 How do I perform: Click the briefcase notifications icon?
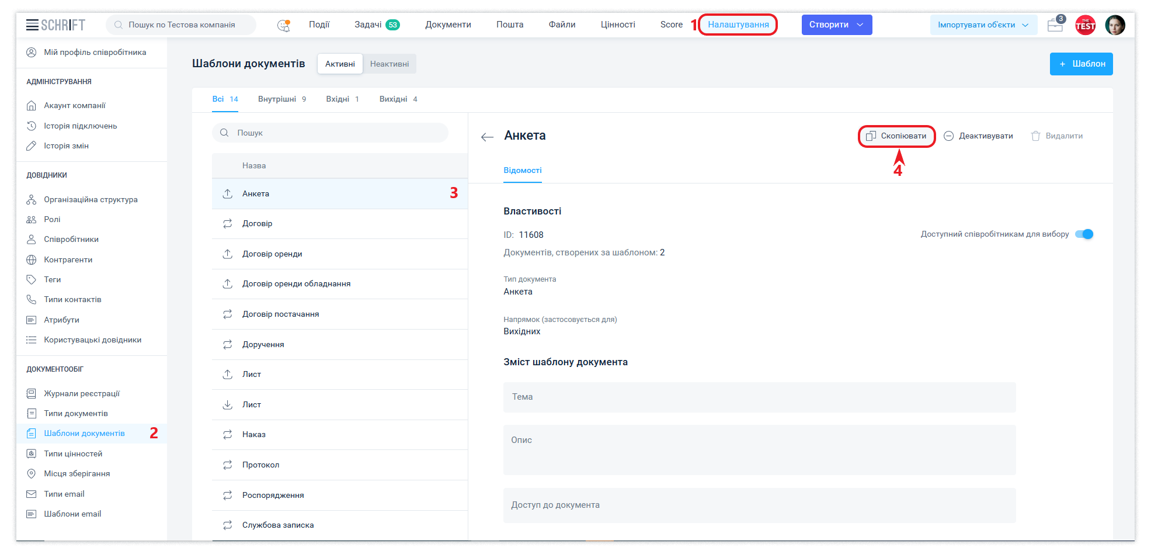(x=1055, y=25)
